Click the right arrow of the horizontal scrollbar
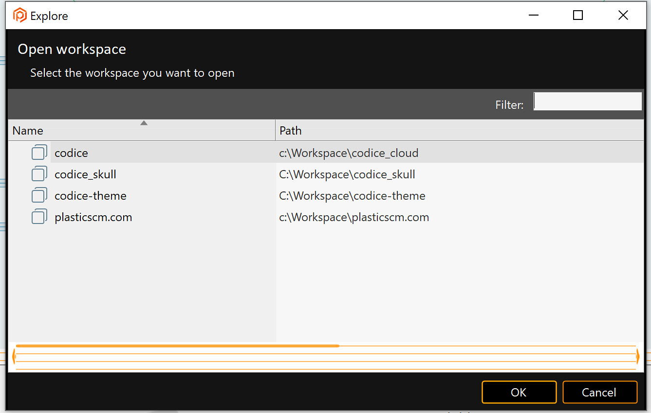The height and width of the screenshot is (413, 651). (638, 356)
